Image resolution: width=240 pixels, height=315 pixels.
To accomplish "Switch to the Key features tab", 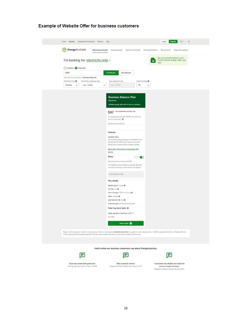I will pos(126,73).
